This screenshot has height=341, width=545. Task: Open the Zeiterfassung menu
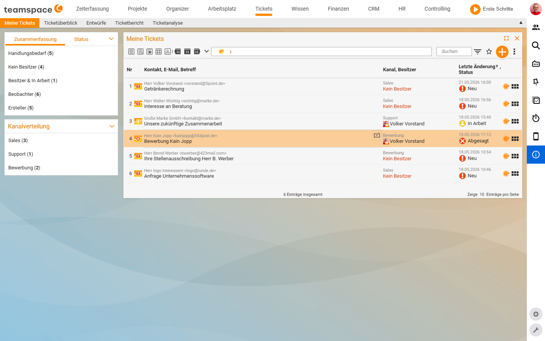92,9
